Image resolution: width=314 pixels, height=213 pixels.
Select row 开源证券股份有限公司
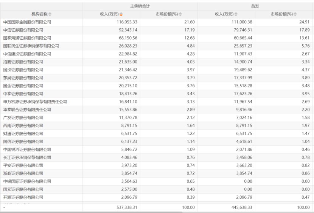coord(156,198)
